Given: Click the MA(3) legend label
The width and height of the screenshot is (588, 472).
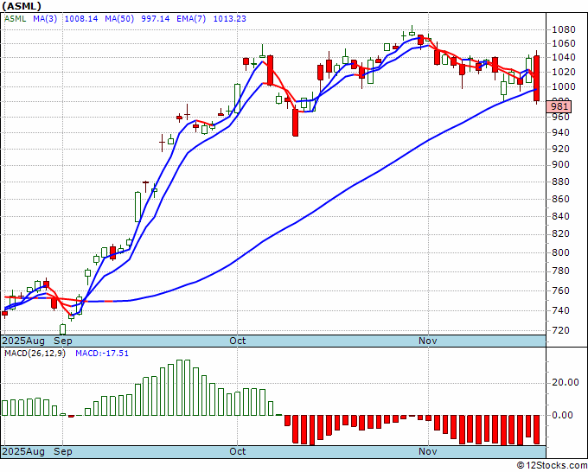Looking at the screenshot, I should pos(45,18).
